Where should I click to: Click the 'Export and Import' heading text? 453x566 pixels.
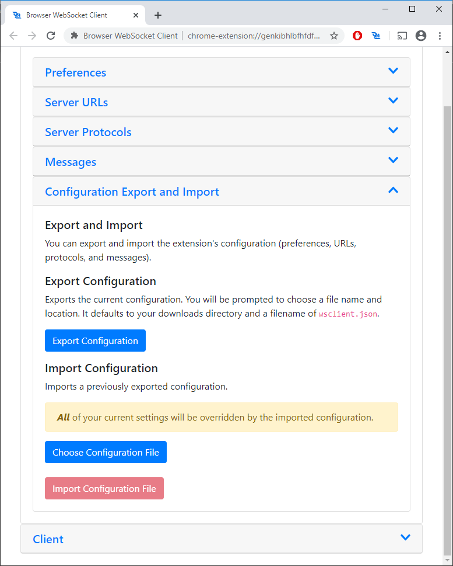pyautogui.click(x=94, y=225)
